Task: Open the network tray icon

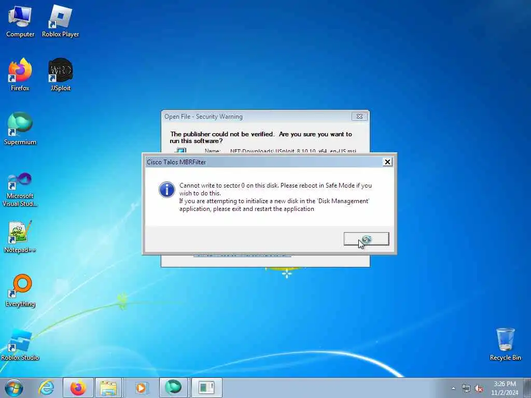Action: coord(466,389)
